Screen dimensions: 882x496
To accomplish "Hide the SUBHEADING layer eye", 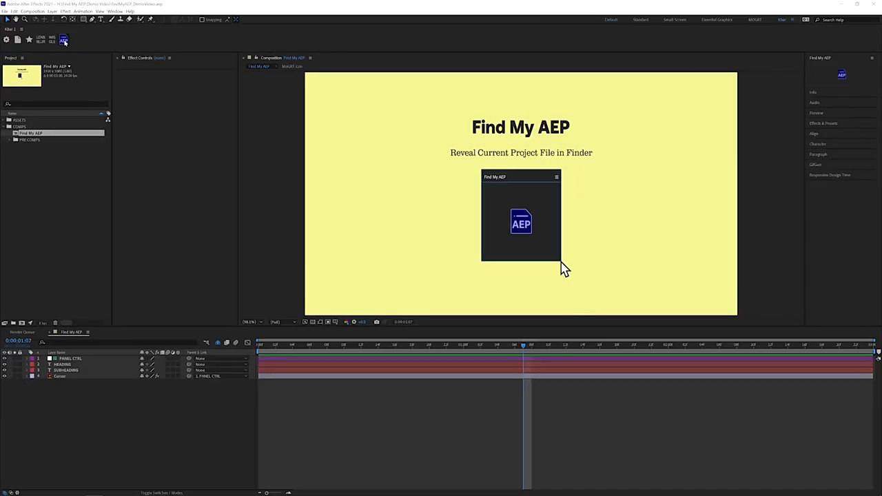I will coord(4,370).
